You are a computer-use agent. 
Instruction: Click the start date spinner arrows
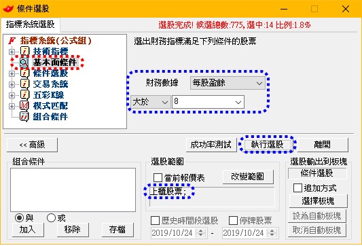[x=201, y=233]
